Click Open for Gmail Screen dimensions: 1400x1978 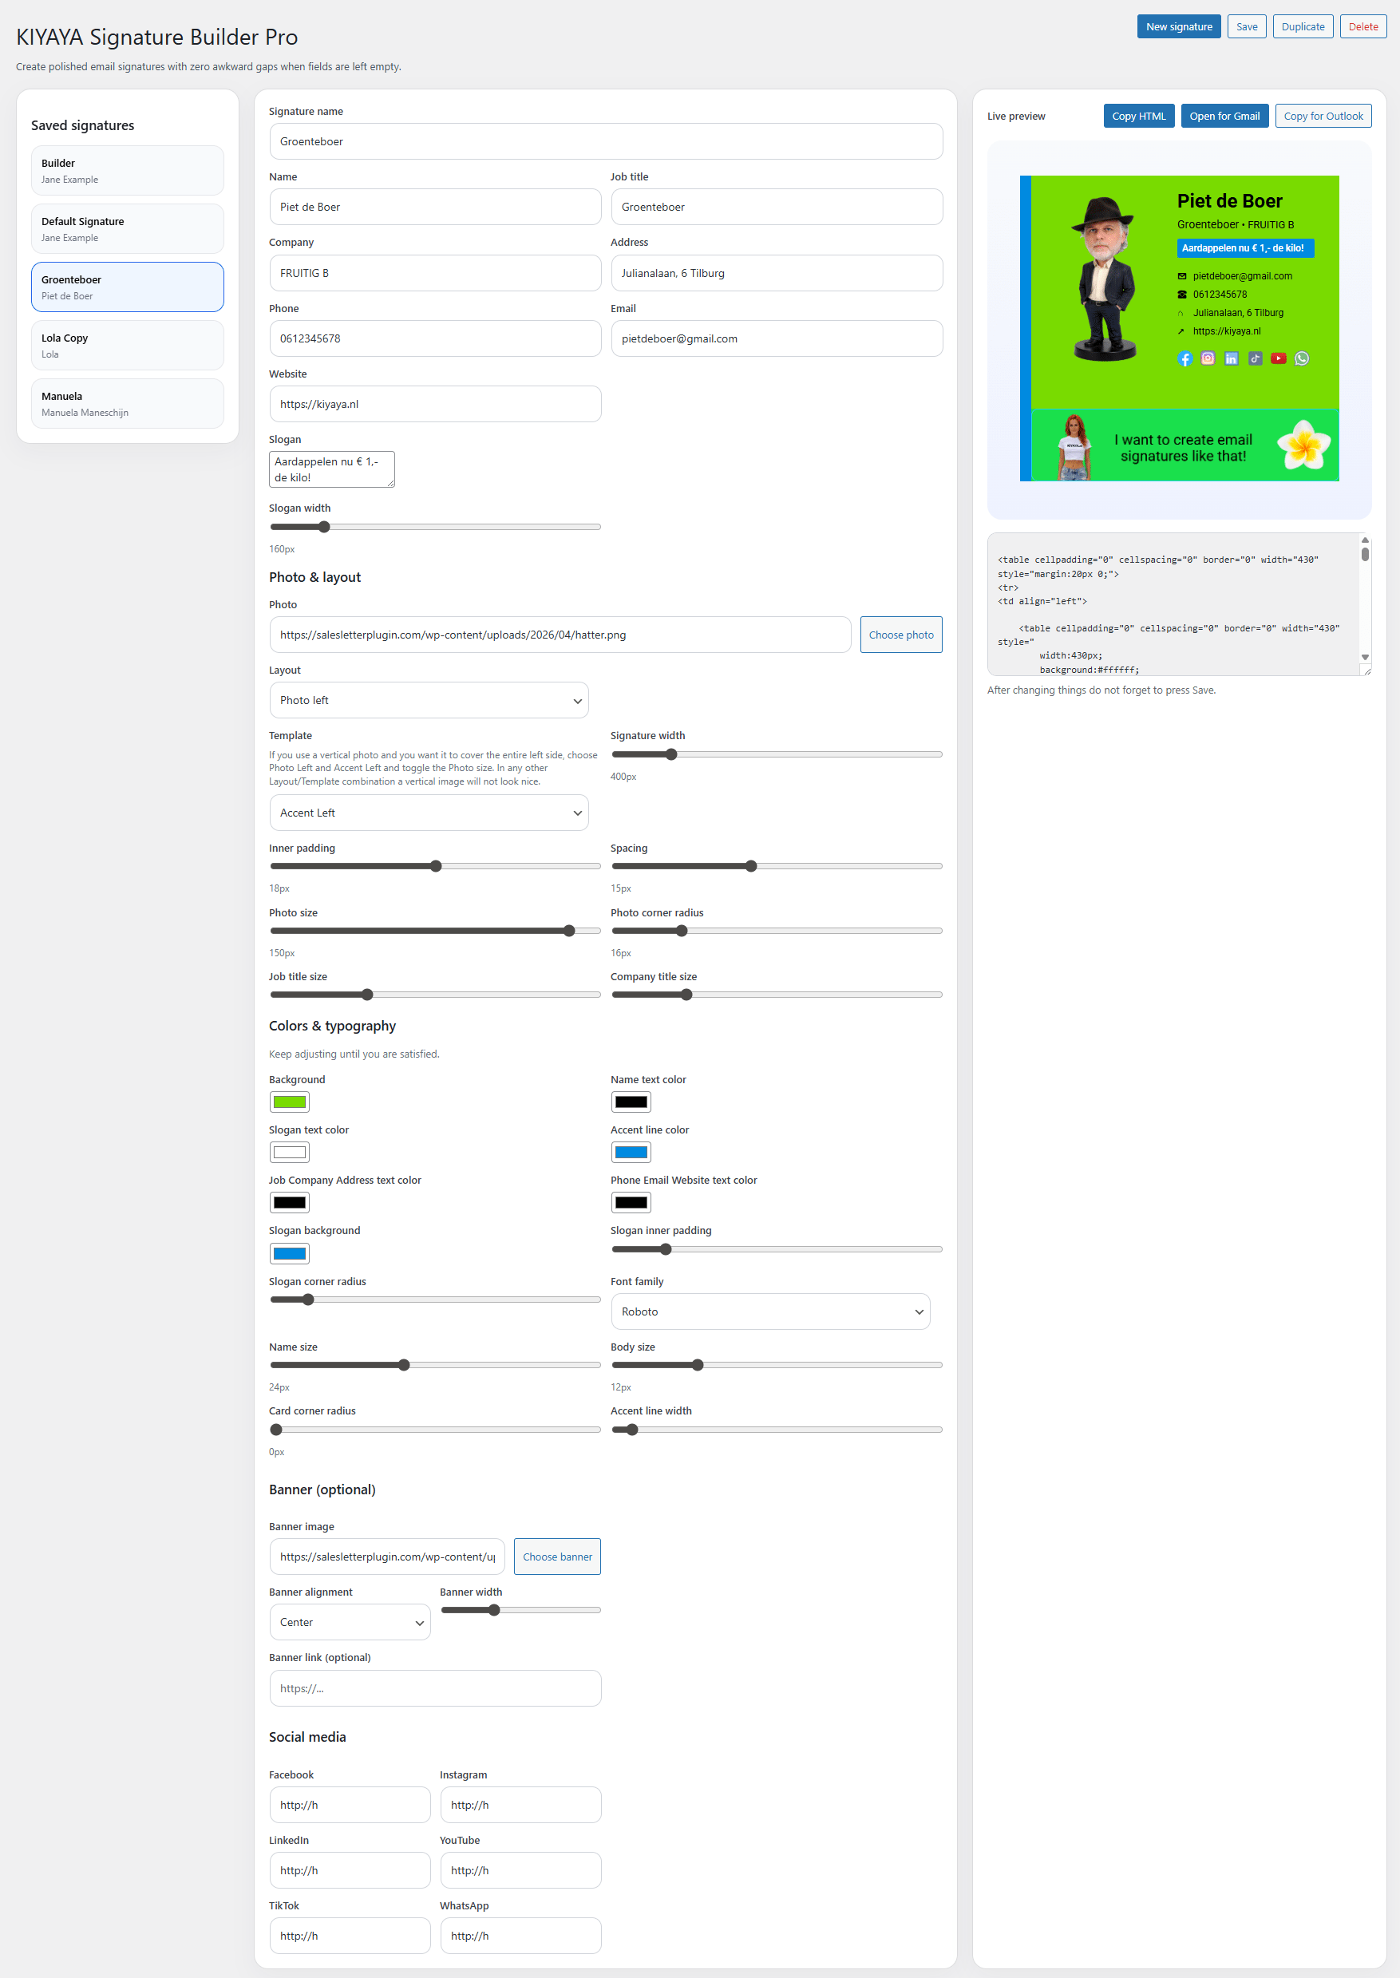coord(1224,116)
